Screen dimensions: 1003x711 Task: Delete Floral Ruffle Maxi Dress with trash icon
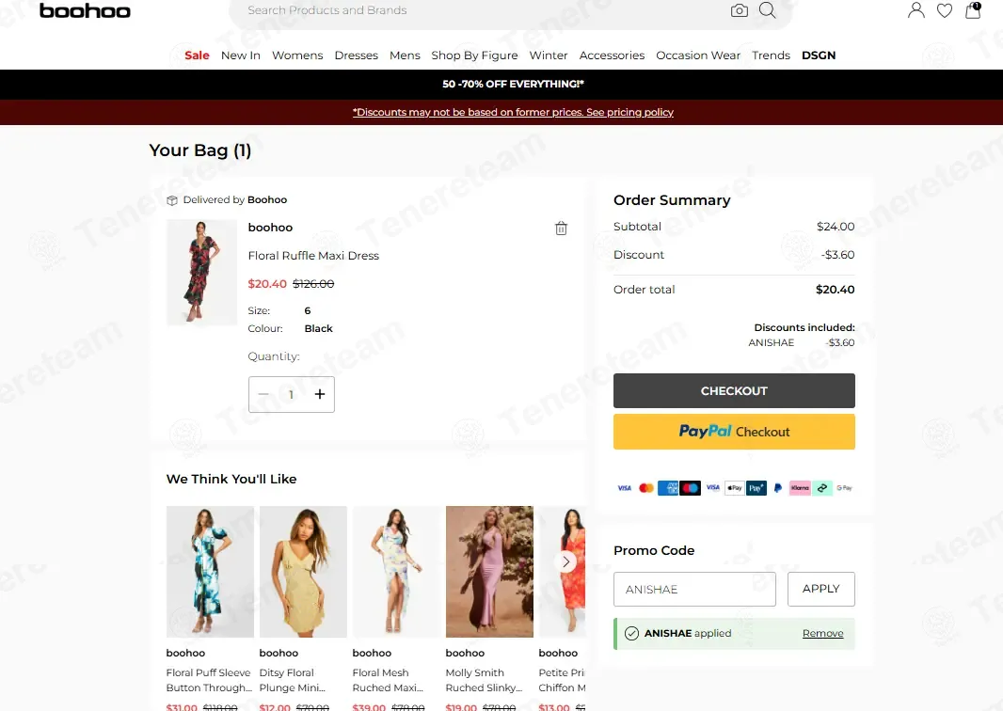(561, 229)
